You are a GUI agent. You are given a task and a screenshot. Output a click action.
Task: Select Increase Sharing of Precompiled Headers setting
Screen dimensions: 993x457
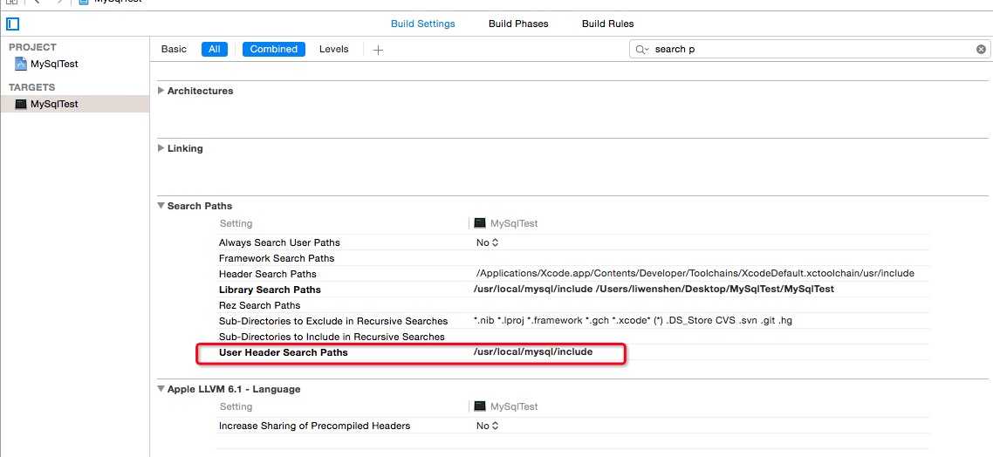point(315,426)
